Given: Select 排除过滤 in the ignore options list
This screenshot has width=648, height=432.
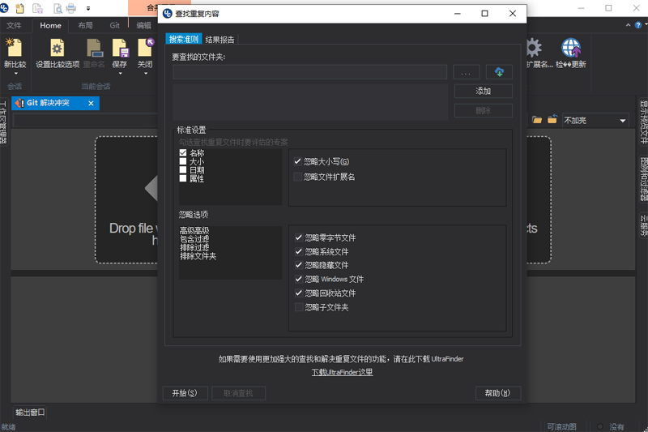Looking at the screenshot, I should pyautogui.click(x=194, y=248).
